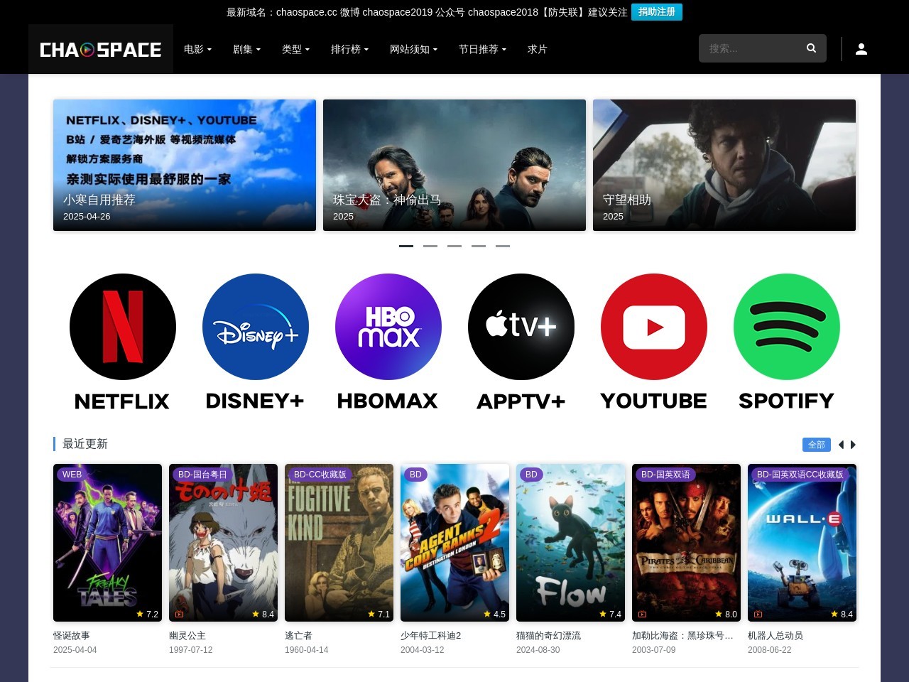This screenshot has height=682, width=909.
Task: Select the third carousel slide indicator
Action: click(x=454, y=246)
